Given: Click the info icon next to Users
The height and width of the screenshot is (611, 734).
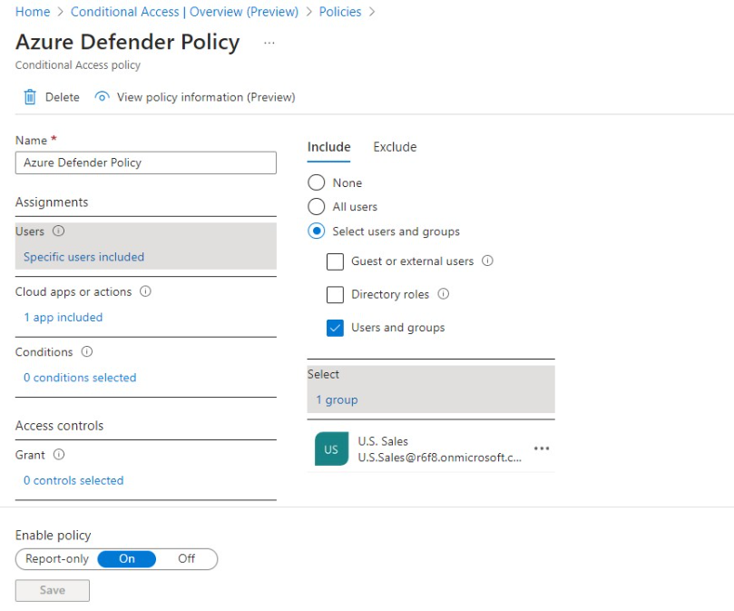Looking at the screenshot, I should click(58, 231).
